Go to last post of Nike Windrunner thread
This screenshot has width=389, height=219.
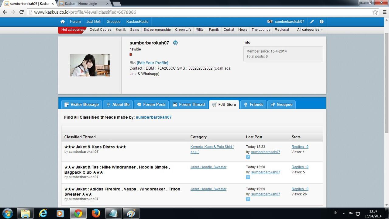tap(248, 177)
